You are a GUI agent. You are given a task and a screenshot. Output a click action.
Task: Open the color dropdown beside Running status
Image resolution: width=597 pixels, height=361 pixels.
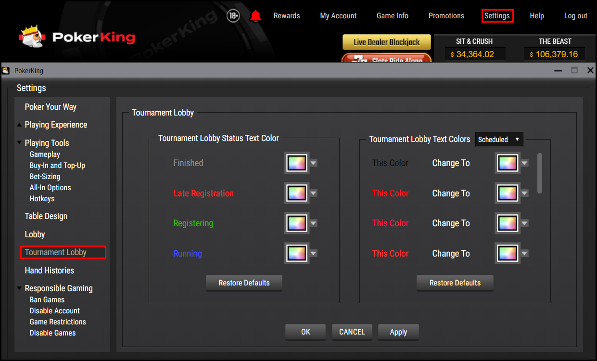click(x=313, y=253)
